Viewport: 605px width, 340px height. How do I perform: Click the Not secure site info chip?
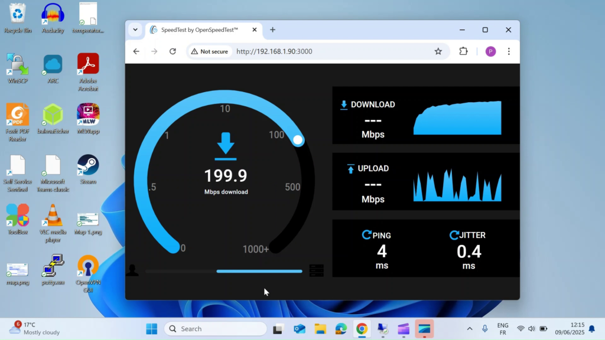(210, 51)
